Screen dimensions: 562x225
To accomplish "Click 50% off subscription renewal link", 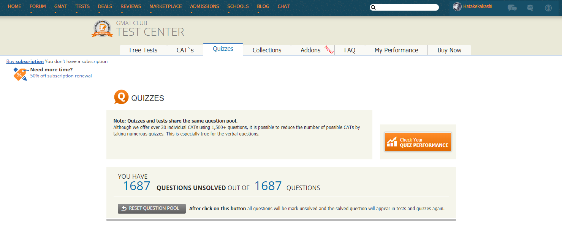I will coord(61,76).
